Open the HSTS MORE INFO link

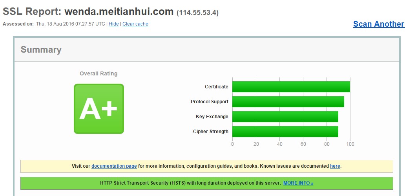point(298,183)
